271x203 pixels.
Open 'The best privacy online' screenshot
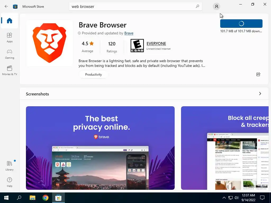(x=100, y=148)
